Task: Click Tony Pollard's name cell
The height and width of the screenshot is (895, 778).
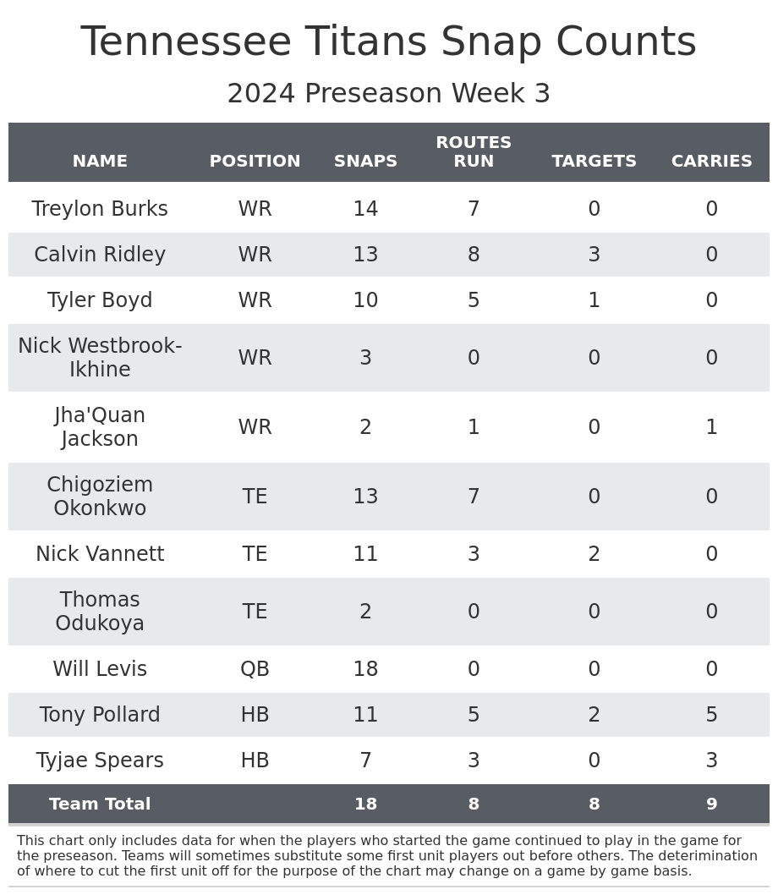Action: (x=100, y=716)
